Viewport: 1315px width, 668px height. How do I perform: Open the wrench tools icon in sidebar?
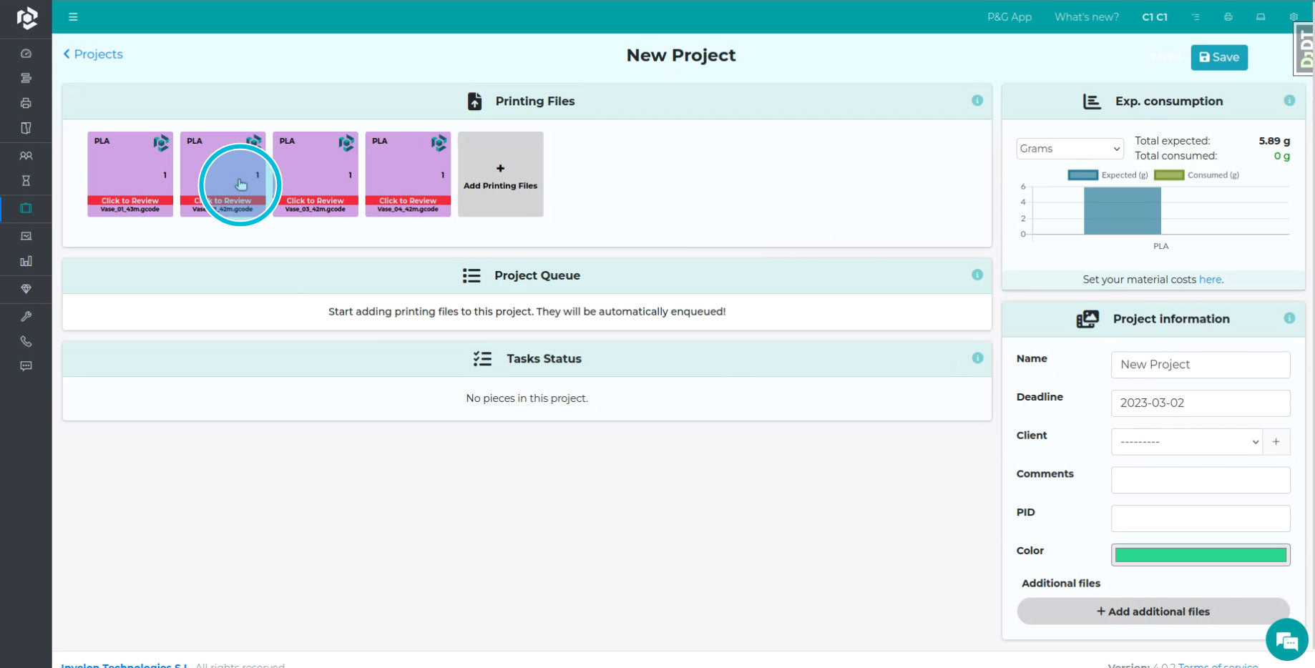coord(26,316)
